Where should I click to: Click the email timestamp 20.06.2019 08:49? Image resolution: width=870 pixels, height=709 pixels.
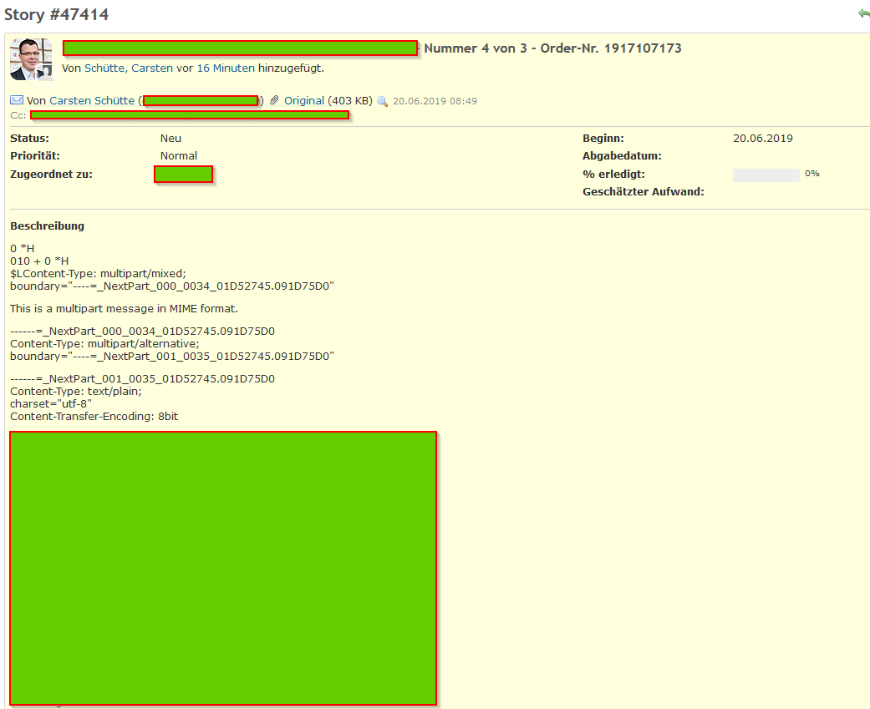pyautogui.click(x=435, y=101)
